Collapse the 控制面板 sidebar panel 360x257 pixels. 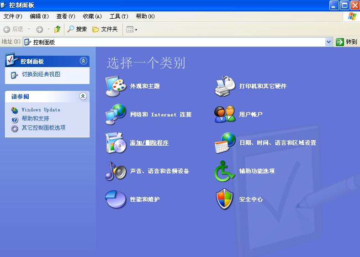(83, 61)
